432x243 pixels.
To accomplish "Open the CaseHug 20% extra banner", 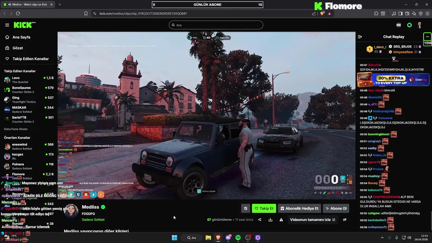I will (393, 80).
